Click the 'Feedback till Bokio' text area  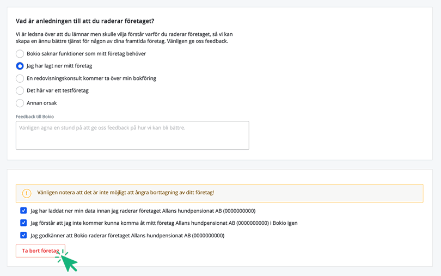point(132,135)
